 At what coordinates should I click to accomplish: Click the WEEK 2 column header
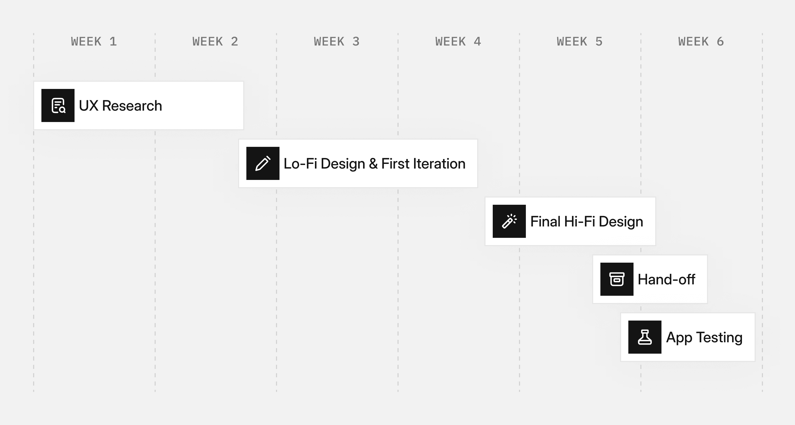(x=215, y=42)
